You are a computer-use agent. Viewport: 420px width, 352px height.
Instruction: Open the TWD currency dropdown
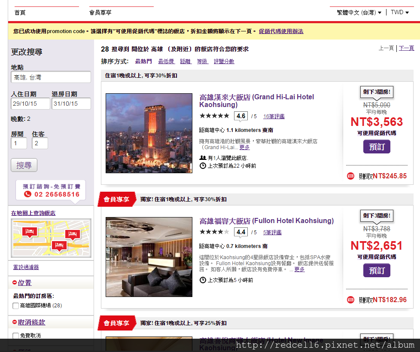click(400, 12)
